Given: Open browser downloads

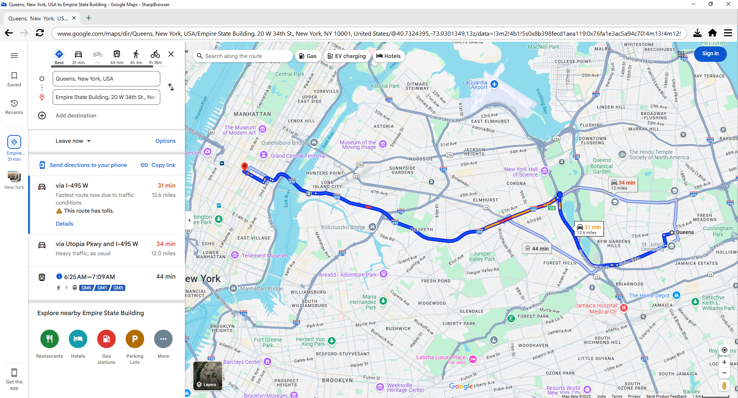Looking at the screenshot, I should click(x=697, y=33).
